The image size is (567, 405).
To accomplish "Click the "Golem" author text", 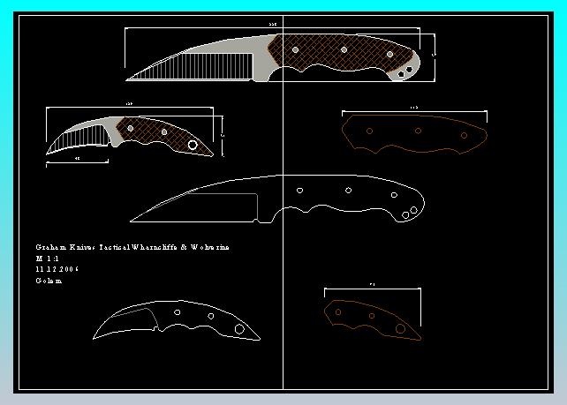I will [49, 281].
